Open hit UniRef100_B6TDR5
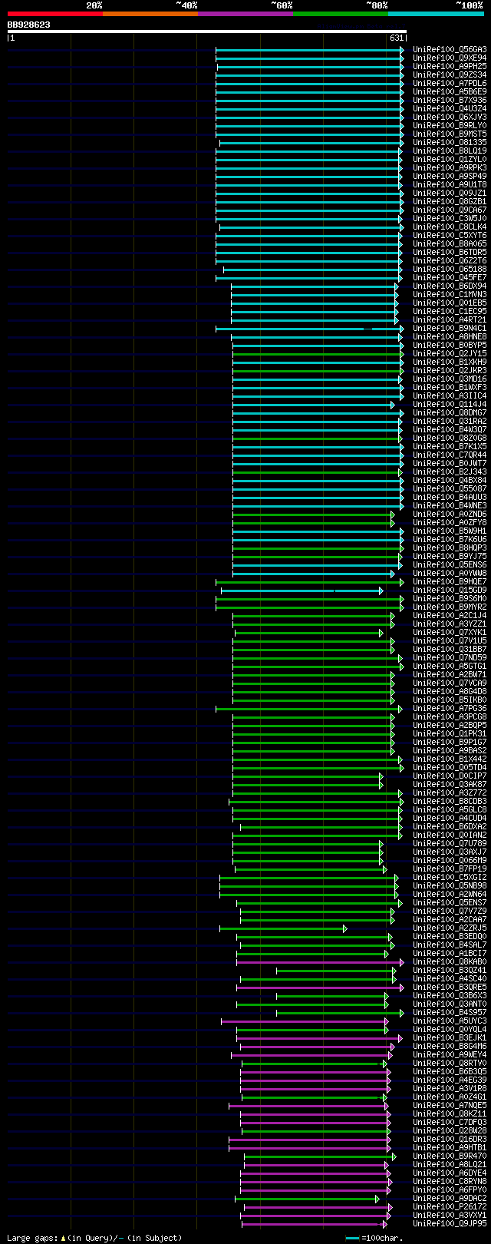491x1244 pixels. [x=450, y=252]
